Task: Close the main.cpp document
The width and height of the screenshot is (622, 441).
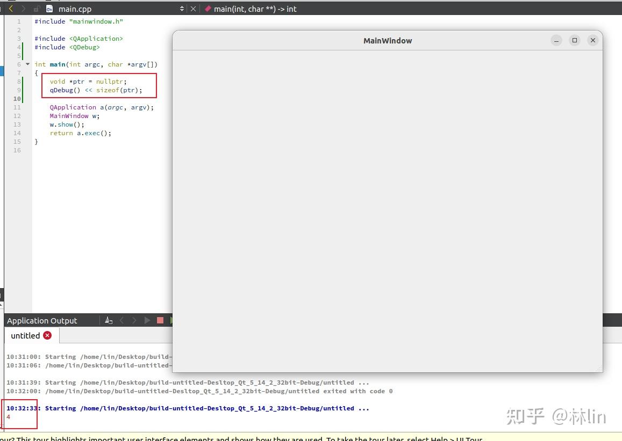Action: pos(194,9)
